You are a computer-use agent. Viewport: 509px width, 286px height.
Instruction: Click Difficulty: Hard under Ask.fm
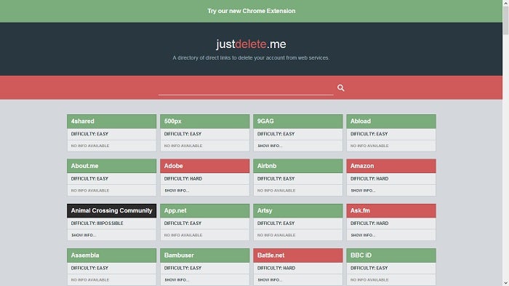coord(369,223)
